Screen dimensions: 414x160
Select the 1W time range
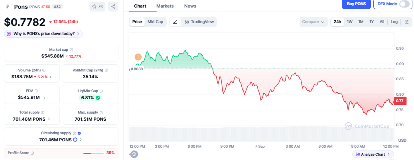pos(349,22)
